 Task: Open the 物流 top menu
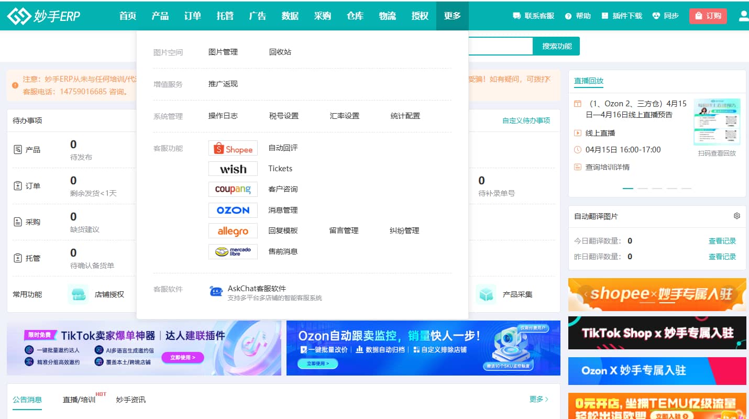[x=387, y=16]
